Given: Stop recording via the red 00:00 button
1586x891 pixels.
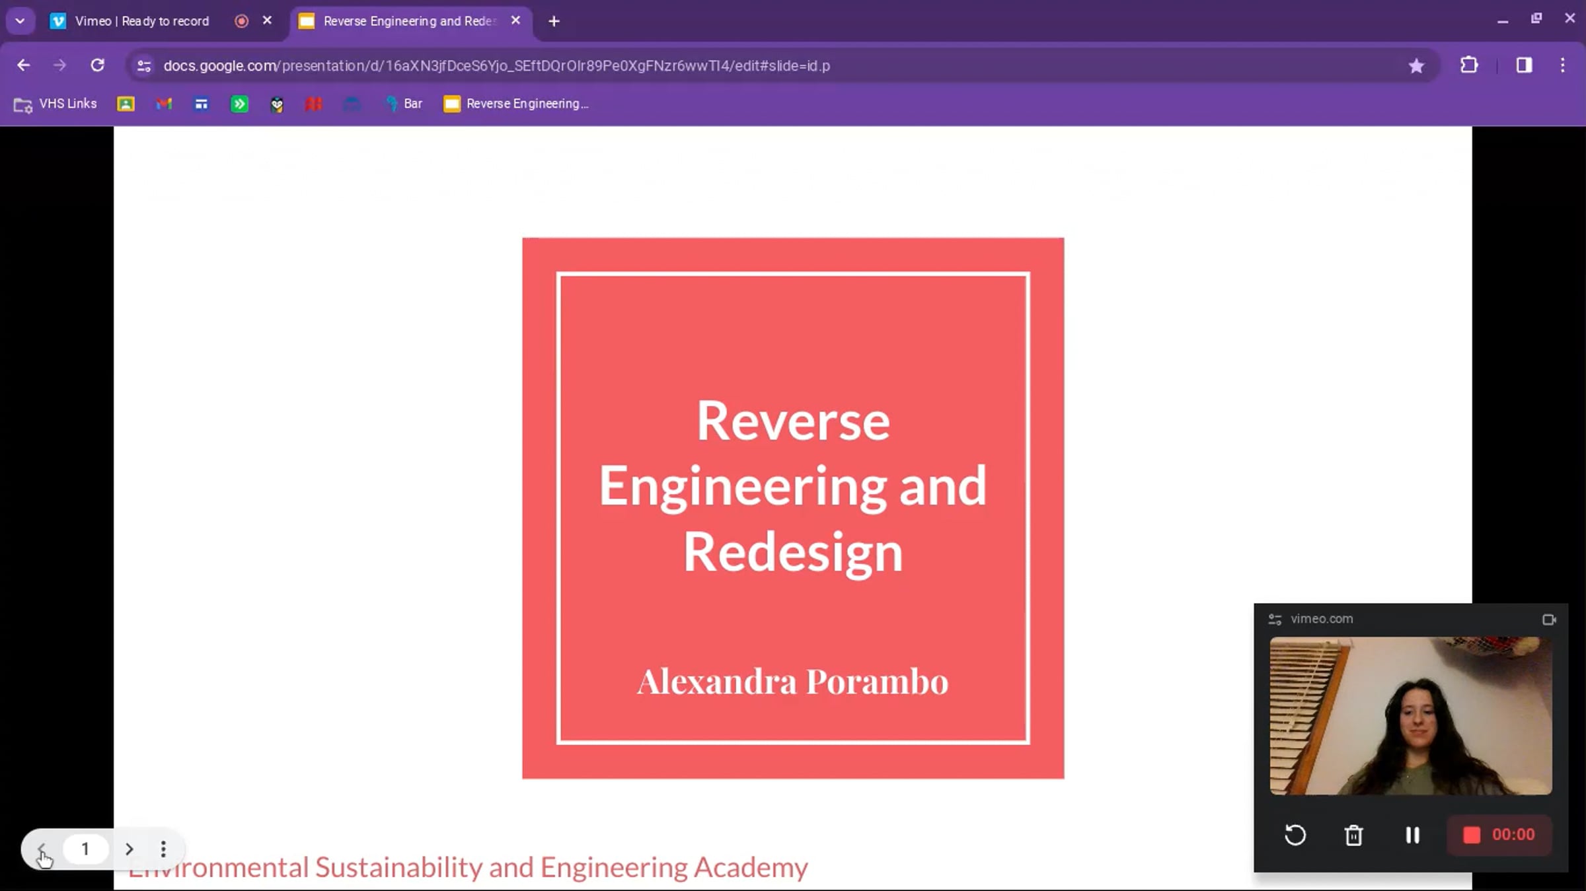Looking at the screenshot, I should click(1499, 835).
